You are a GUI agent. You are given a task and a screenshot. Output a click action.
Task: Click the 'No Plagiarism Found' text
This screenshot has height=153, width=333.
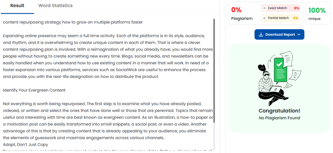pyautogui.click(x=279, y=118)
